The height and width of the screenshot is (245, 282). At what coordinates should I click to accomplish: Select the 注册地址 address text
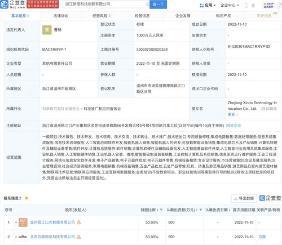pyautogui.click(x=133, y=126)
